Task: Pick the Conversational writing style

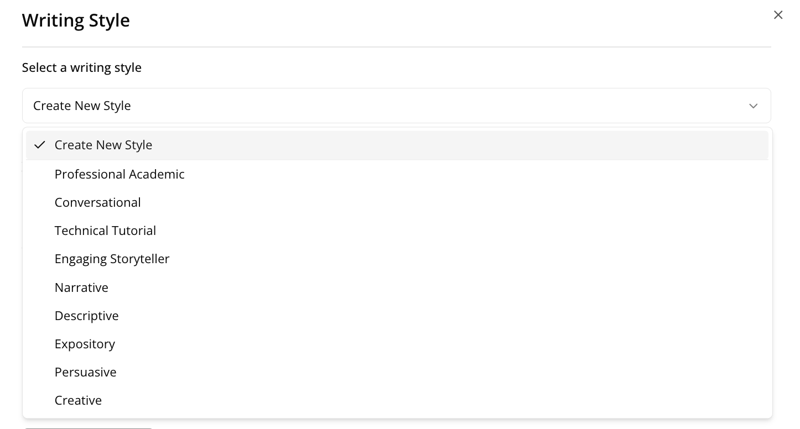Action: click(98, 202)
